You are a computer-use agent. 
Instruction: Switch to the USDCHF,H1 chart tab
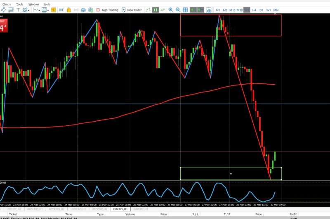[99, 209]
